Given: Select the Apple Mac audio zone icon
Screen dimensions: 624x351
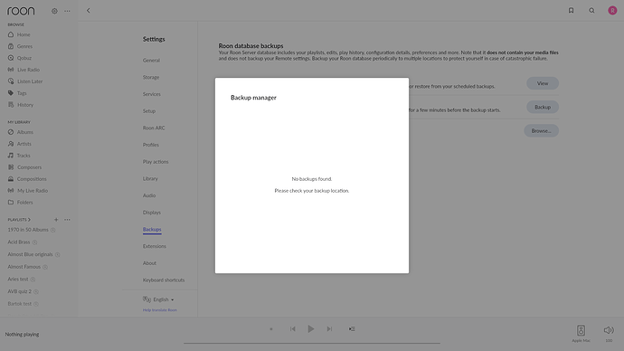Looking at the screenshot, I should 581,330.
